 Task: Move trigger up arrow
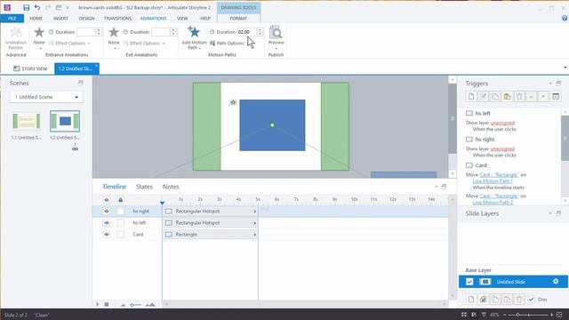pos(532,97)
